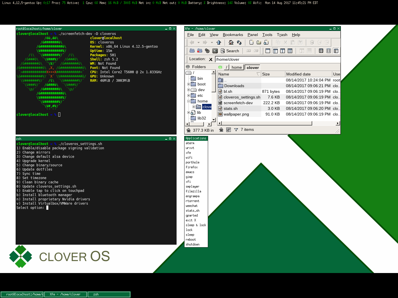Show files as a detailed list in Xfe
Viewport: 398px width, 298px height.
[336, 51]
